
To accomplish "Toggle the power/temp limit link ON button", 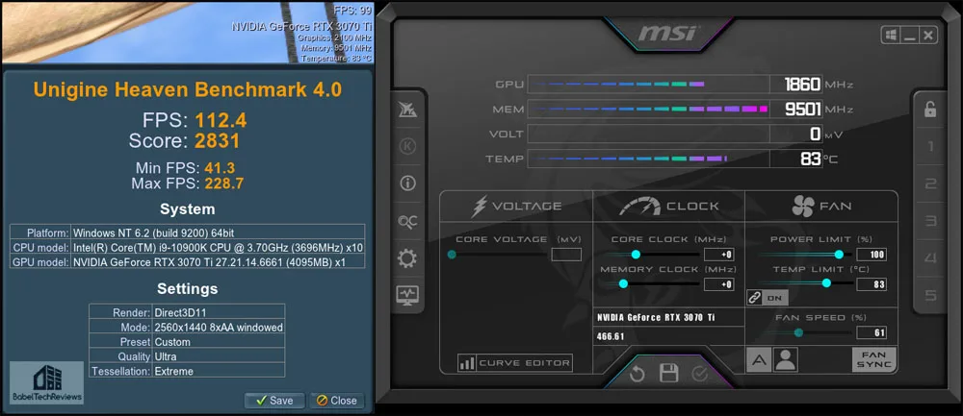I will (768, 298).
